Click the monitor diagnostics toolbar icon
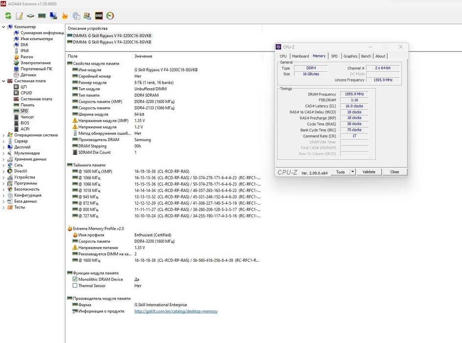Viewport: 462px width, 343px height. [53, 16]
